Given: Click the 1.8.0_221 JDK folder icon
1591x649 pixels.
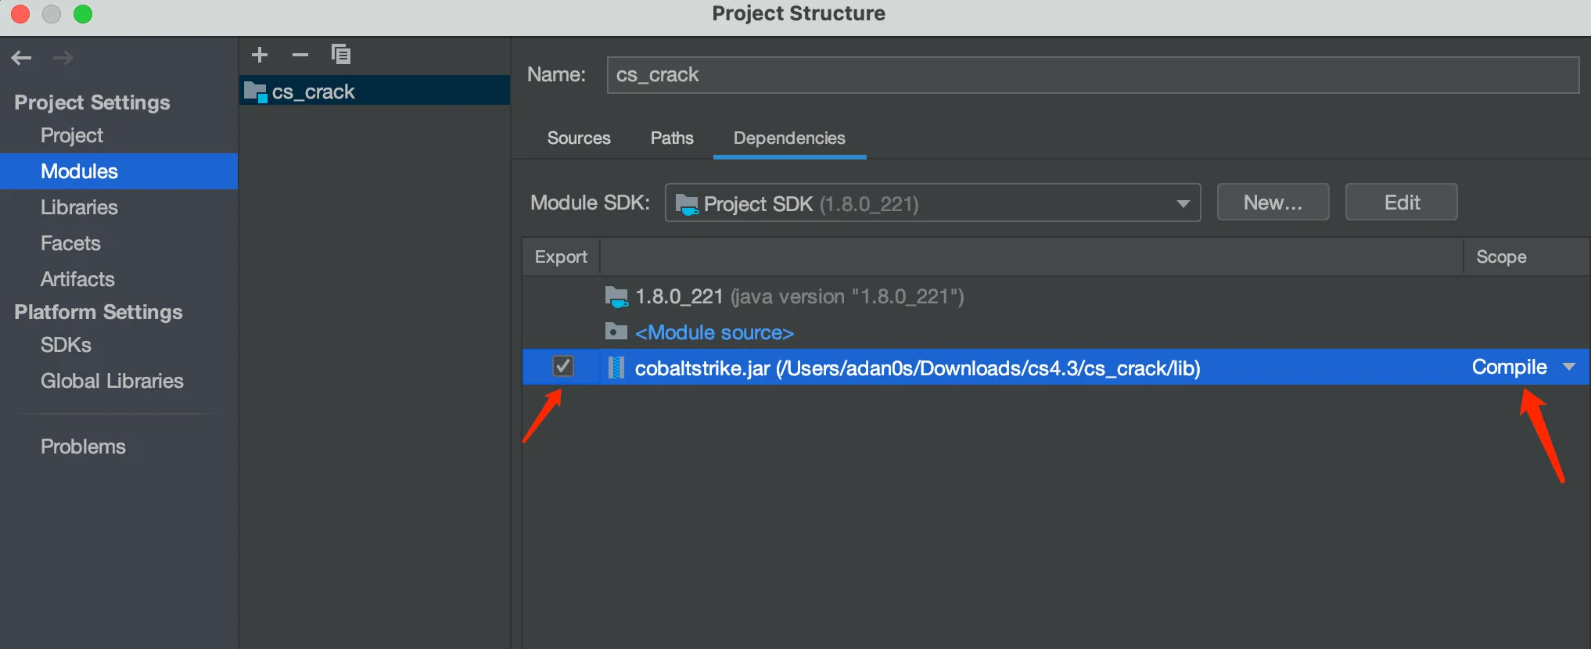Looking at the screenshot, I should 616,297.
